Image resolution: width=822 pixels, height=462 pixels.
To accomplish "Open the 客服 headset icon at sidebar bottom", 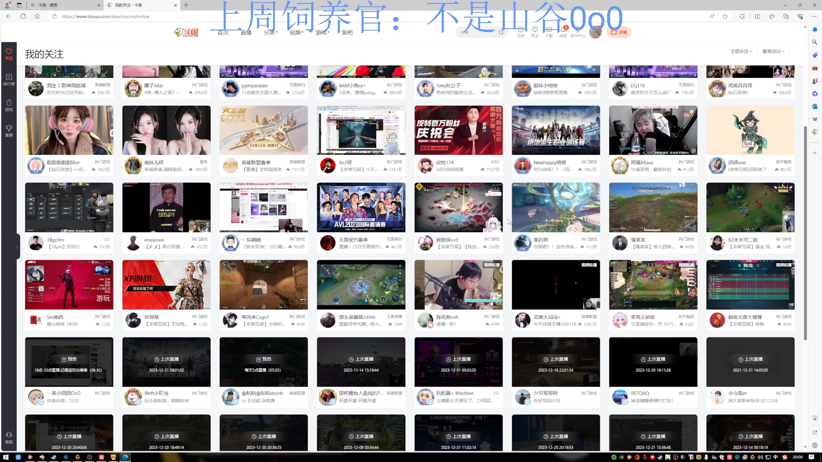I will pyautogui.click(x=9, y=438).
